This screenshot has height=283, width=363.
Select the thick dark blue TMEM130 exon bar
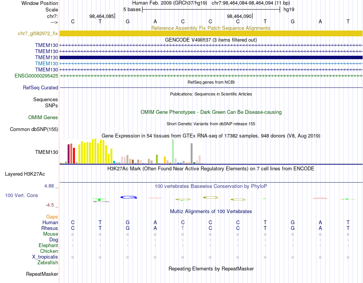pos(211,57)
